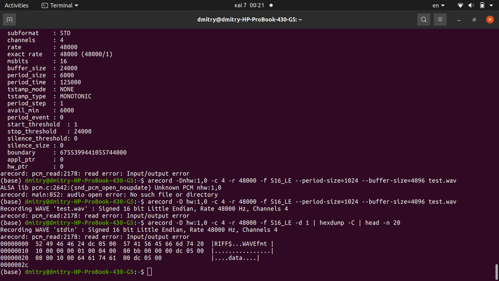Click the arecord -Dnhw:1,0 command

pyautogui.click(x=302, y=180)
